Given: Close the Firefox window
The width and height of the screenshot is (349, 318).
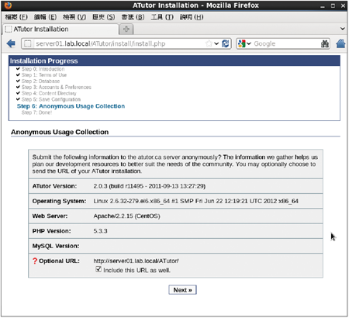Looking at the screenshot, I should pyautogui.click(x=343, y=5).
